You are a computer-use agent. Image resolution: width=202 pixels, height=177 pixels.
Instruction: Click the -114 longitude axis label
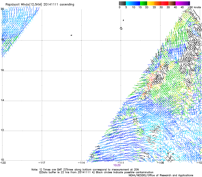(x=81, y=163)
